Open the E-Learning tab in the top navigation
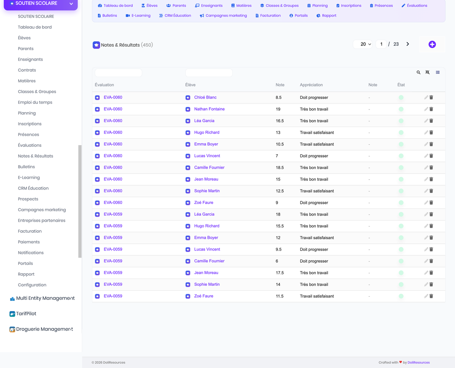 138,16
